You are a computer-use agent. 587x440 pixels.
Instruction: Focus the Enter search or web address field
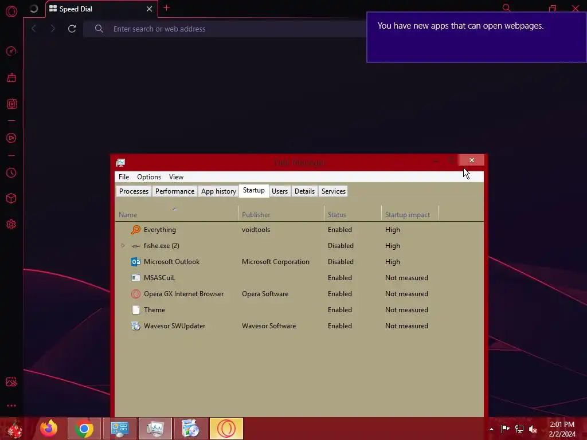225,29
